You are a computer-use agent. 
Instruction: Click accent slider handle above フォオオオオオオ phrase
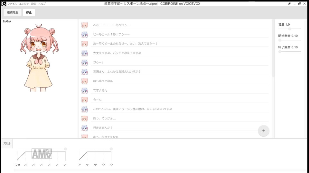click(x=65, y=149)
